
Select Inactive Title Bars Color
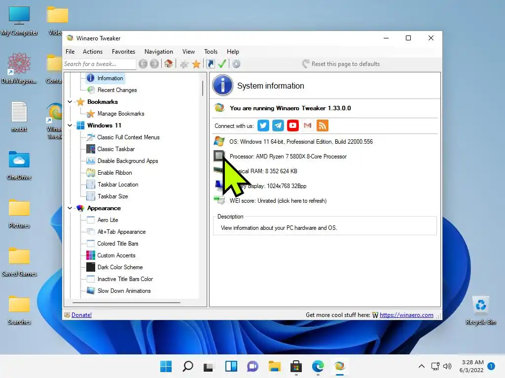click(x=125, y=279)
